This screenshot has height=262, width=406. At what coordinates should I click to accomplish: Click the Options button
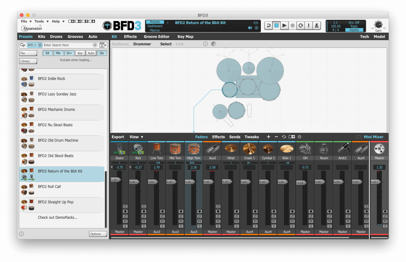98,234
